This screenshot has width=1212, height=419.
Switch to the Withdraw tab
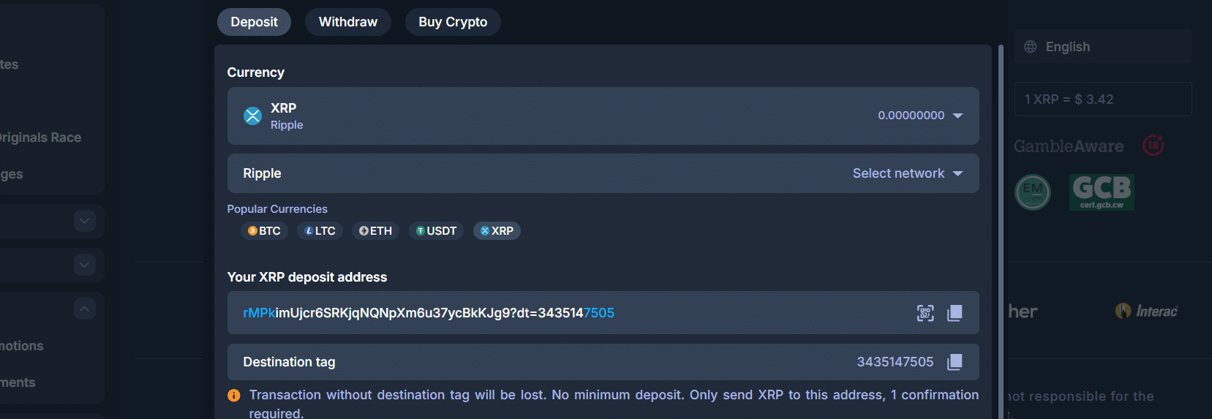click(x=348, y=22)
